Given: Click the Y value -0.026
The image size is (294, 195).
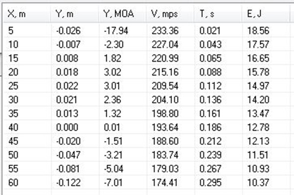Looking at the screenshot, I should [x=68, y=30].
